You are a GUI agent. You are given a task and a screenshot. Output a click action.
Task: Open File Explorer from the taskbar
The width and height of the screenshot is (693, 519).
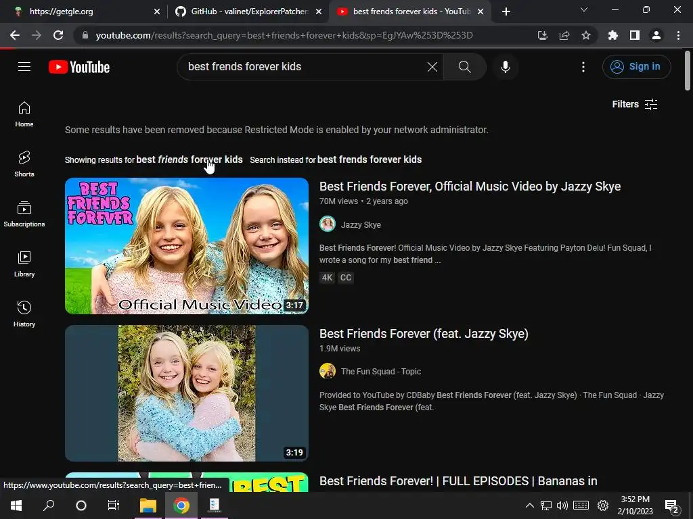[148, 505]
